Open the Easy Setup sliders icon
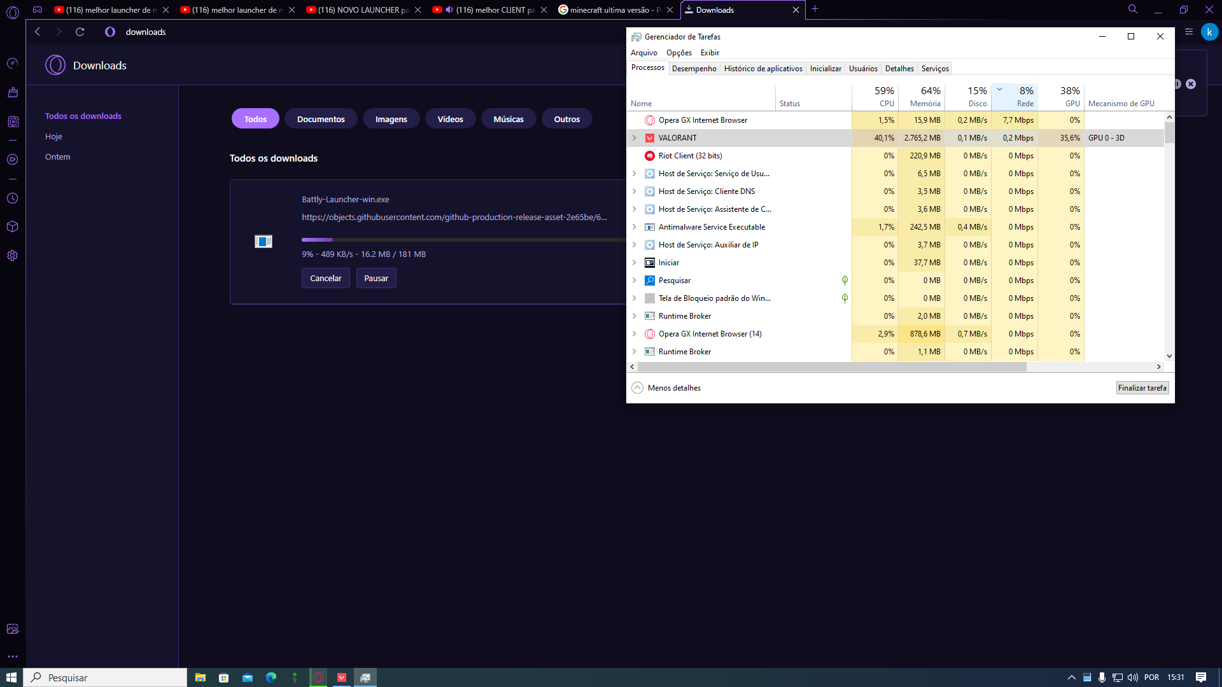 pos(1188,32)
